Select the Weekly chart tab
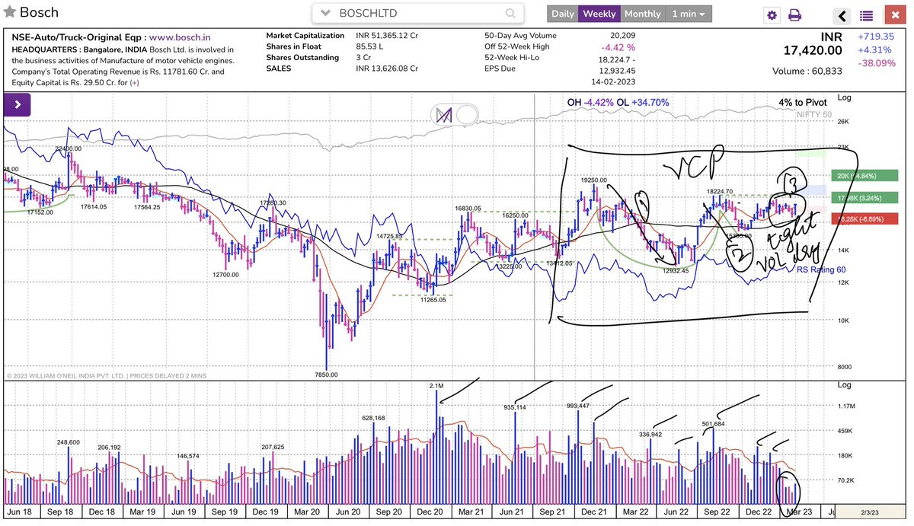The width and height of the screenshot is (914, 526). click(x=599, y=14)
